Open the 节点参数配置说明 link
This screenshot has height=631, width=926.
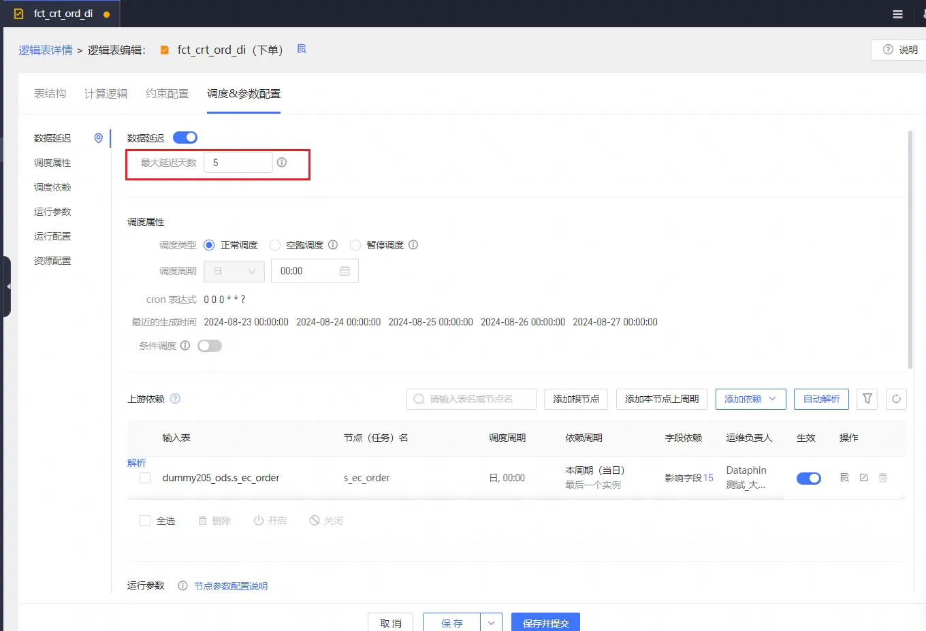(x=231, y=586)
